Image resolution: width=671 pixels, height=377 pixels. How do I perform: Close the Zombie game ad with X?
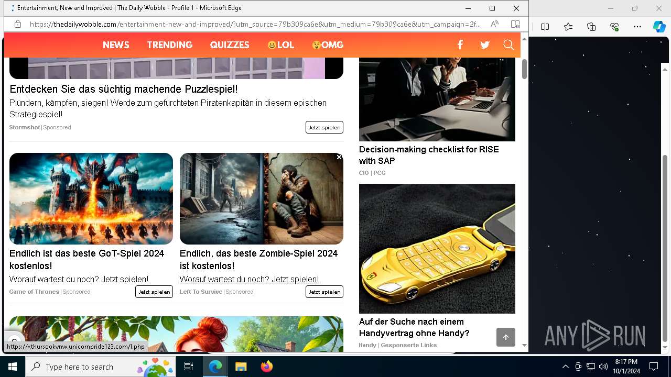(339, 157)
